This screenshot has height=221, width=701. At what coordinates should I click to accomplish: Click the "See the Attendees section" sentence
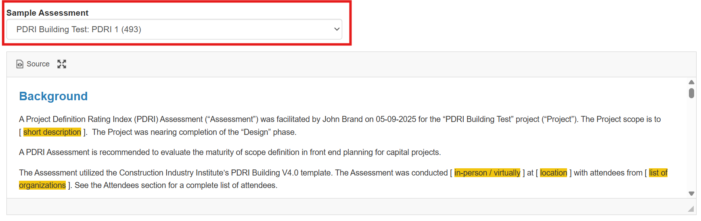[x=176, y=185]
